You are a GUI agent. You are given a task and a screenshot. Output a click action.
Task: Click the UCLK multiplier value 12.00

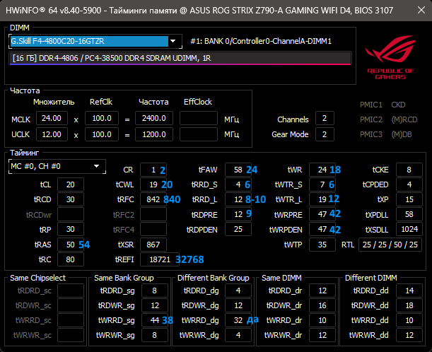(x=52, y=134)
